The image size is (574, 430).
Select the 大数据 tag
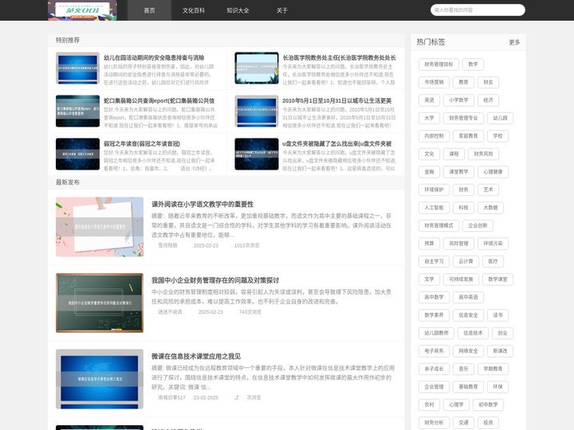(x=490, y=208)
